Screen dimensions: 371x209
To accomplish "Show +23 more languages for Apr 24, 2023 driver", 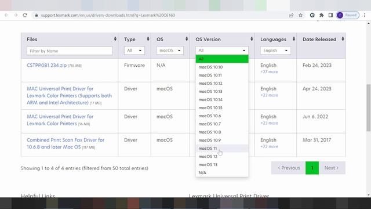I will [269, 95].
